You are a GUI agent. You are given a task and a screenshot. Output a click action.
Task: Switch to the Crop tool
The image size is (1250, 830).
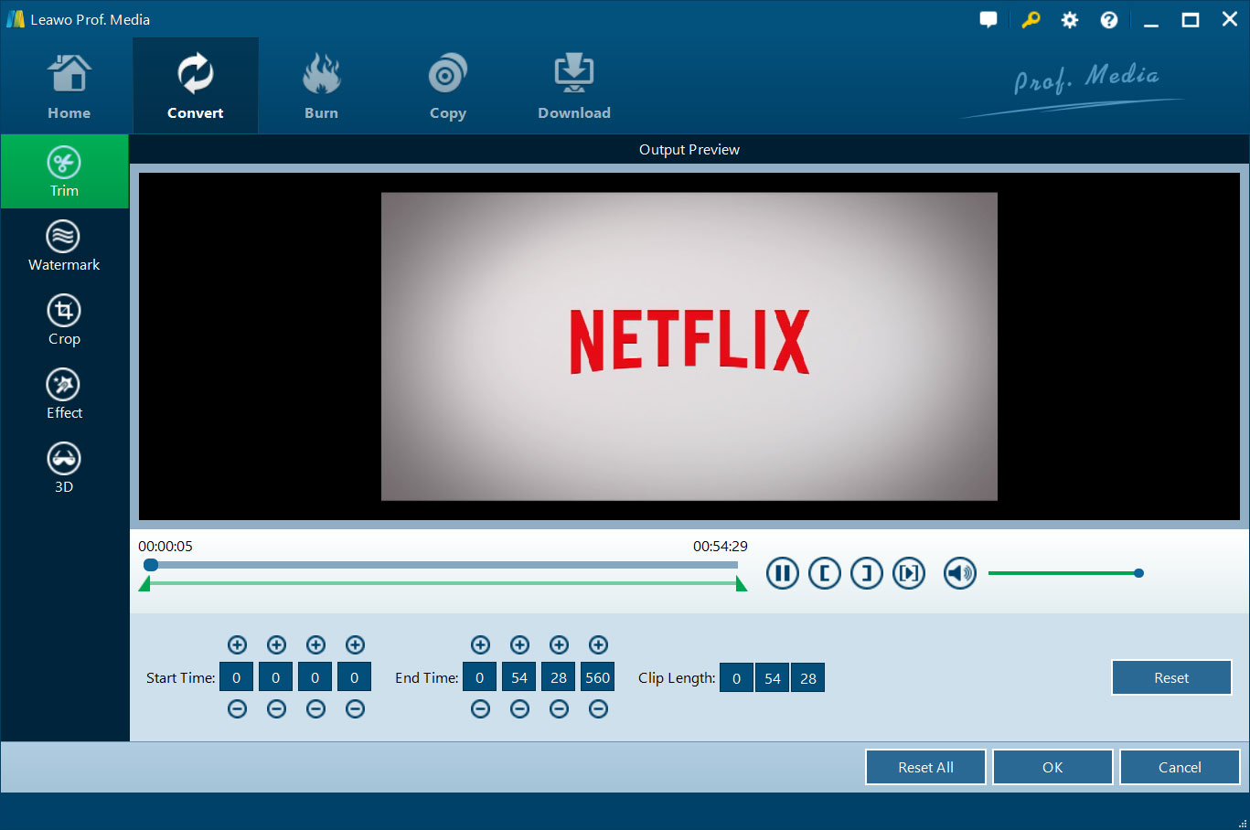pos(64,319)
